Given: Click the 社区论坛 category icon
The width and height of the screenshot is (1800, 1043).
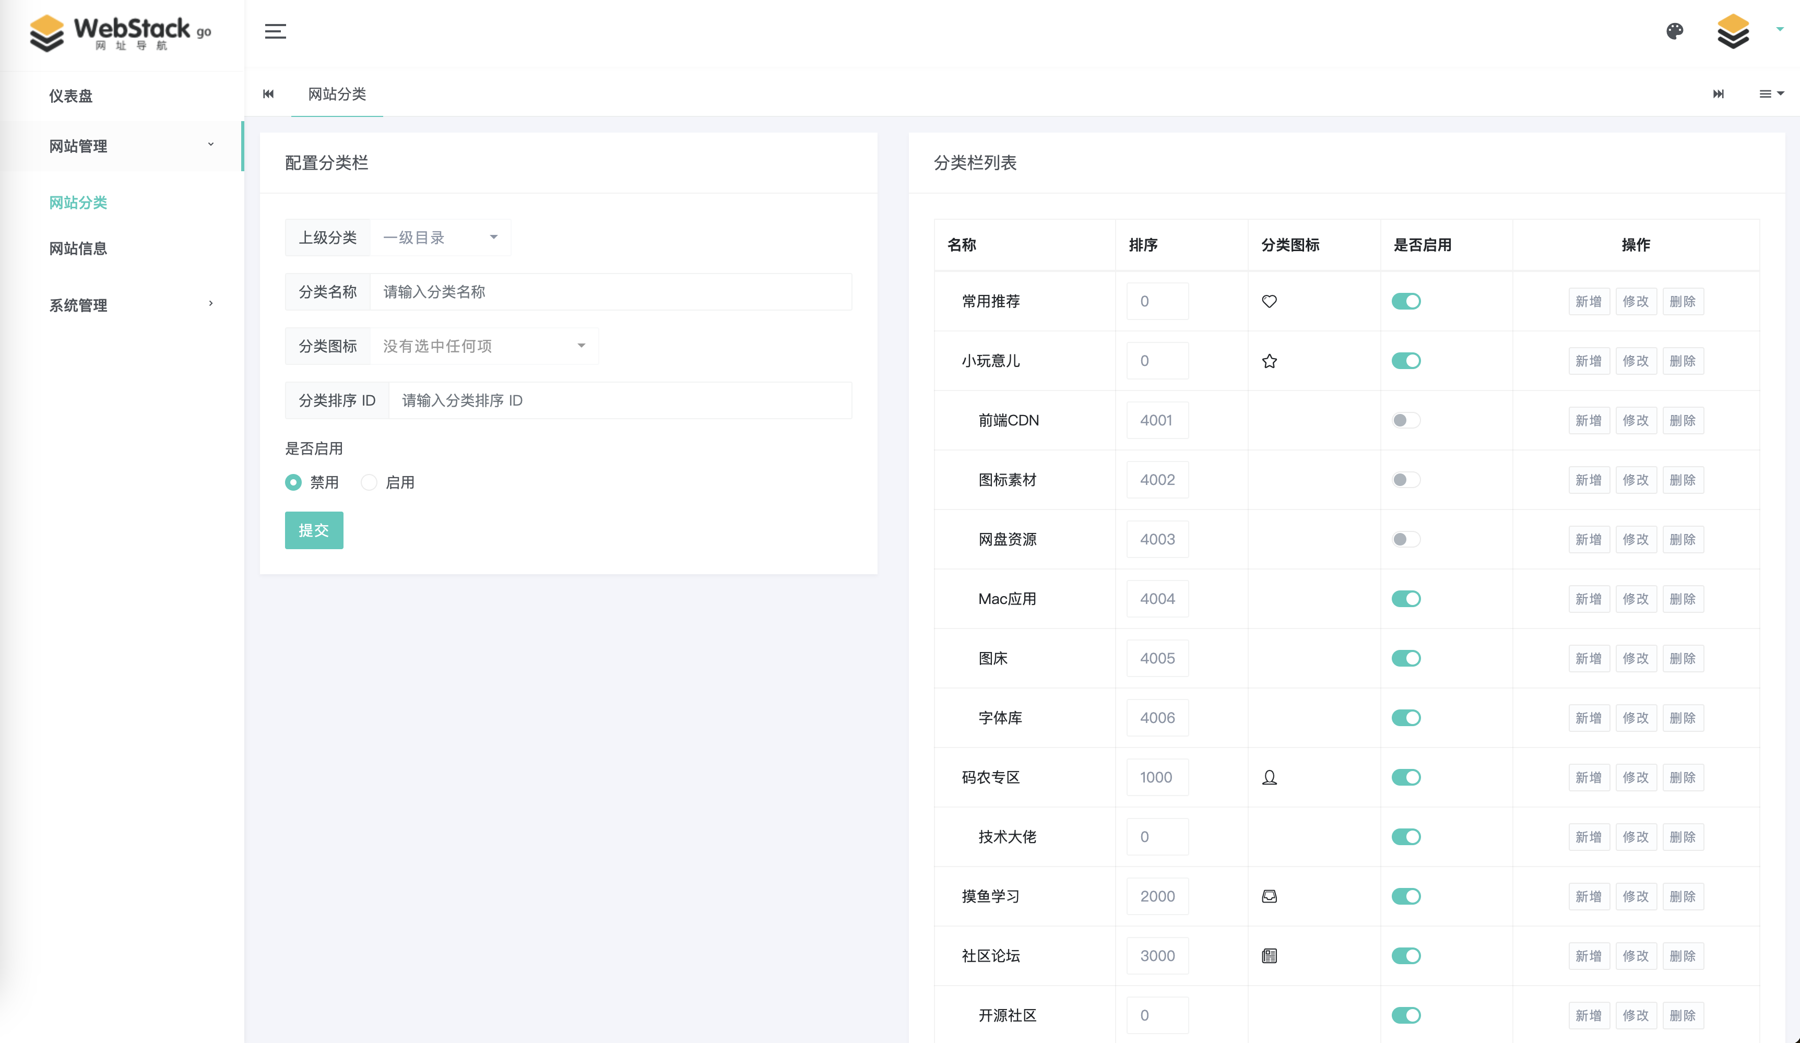Looking at the screenshot, I should 1269,956.
